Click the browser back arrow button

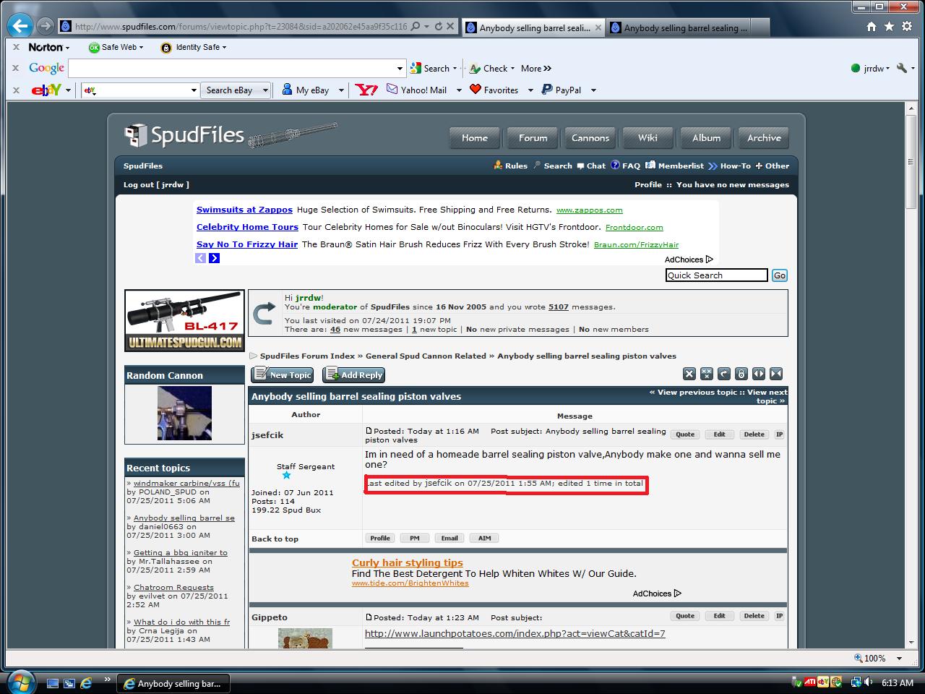(20, 26)
